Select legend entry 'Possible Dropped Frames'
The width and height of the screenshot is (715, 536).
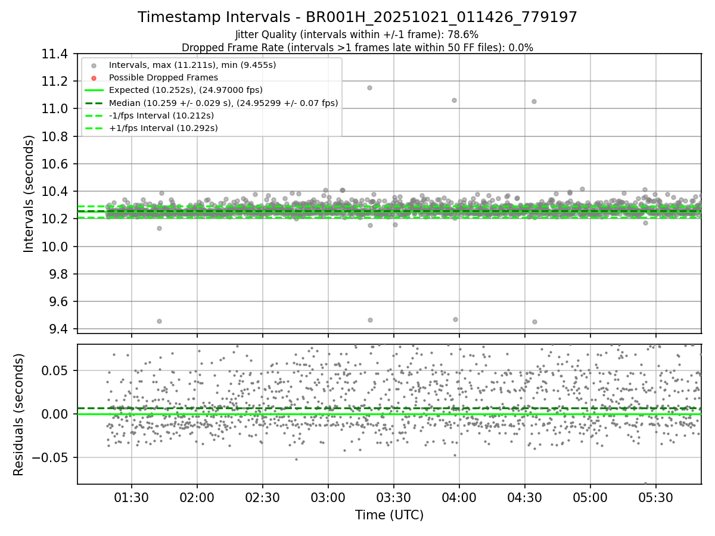point(163,77)
